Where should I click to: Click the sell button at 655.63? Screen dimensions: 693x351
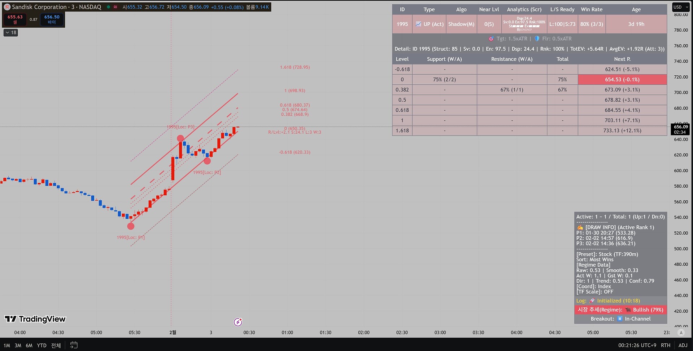point(15,19)
